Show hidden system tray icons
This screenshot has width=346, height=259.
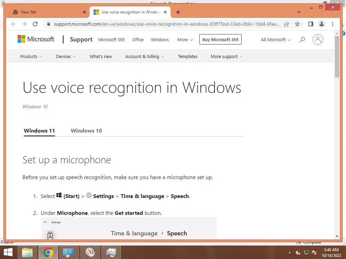point(290,253)
